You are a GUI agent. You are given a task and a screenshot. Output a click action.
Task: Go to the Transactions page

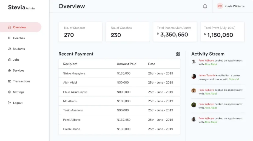pos(21,81)
